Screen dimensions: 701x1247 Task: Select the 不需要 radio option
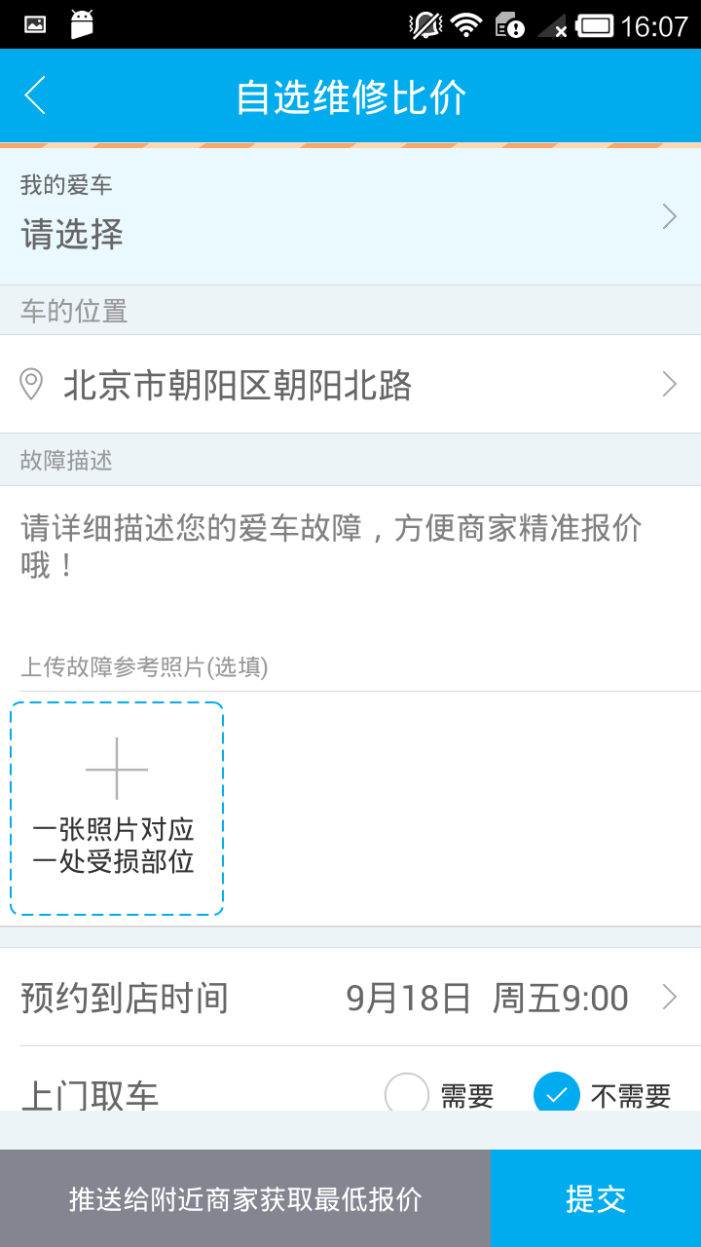tap(557, 1095)
